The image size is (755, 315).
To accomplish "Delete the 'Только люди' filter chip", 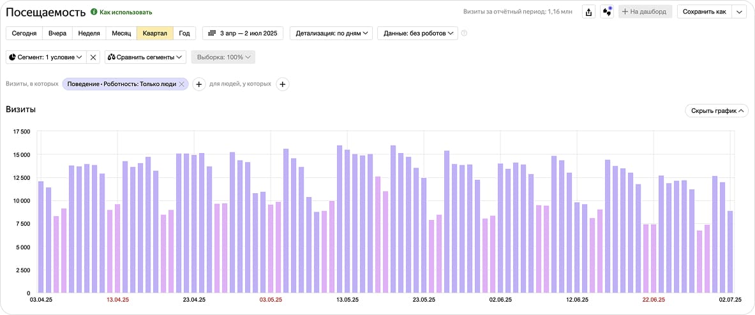I will [182, 84].
